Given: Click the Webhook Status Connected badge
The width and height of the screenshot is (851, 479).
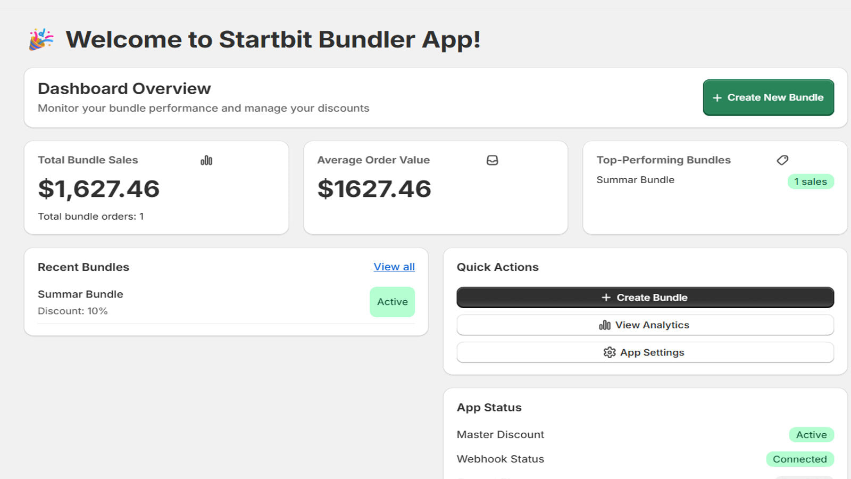Looking at the screenshot, I should pos(799,459).
